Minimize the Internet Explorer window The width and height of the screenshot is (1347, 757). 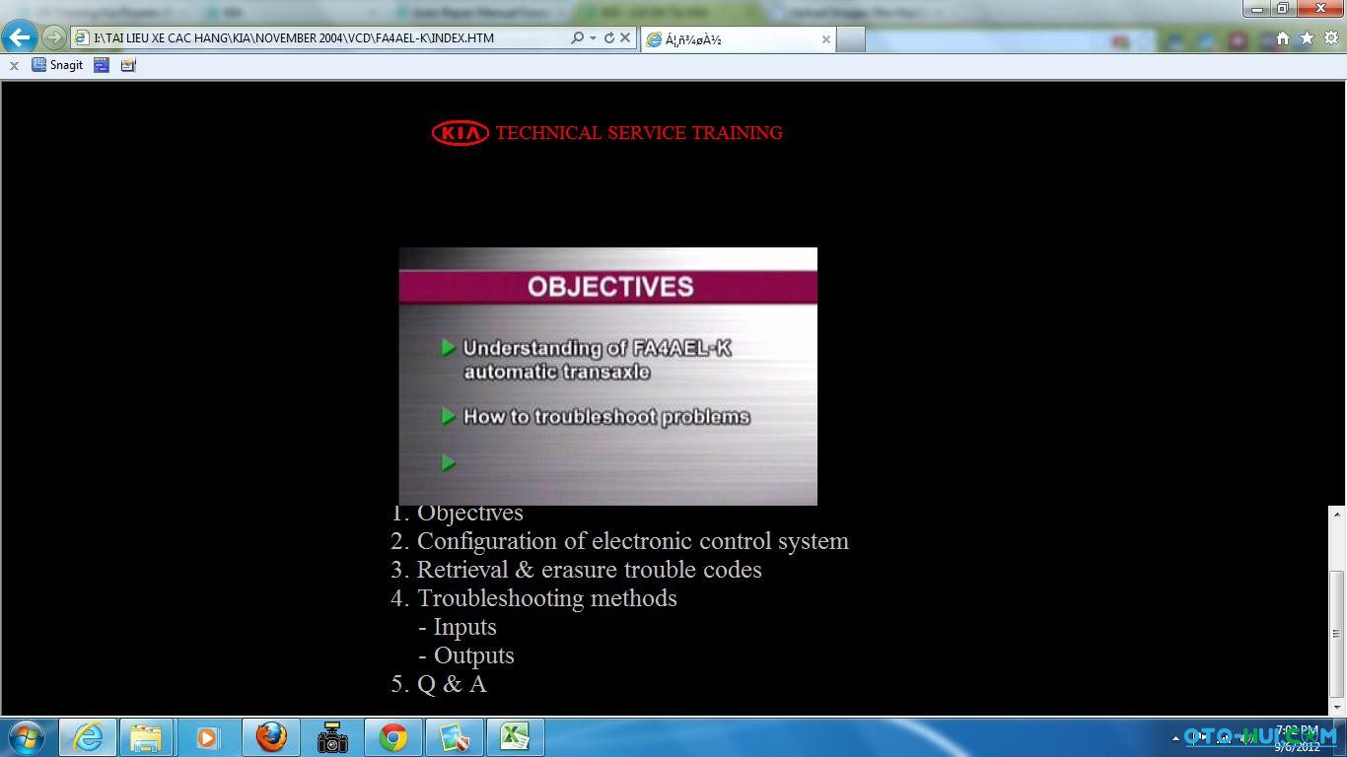click(1257, 9)
